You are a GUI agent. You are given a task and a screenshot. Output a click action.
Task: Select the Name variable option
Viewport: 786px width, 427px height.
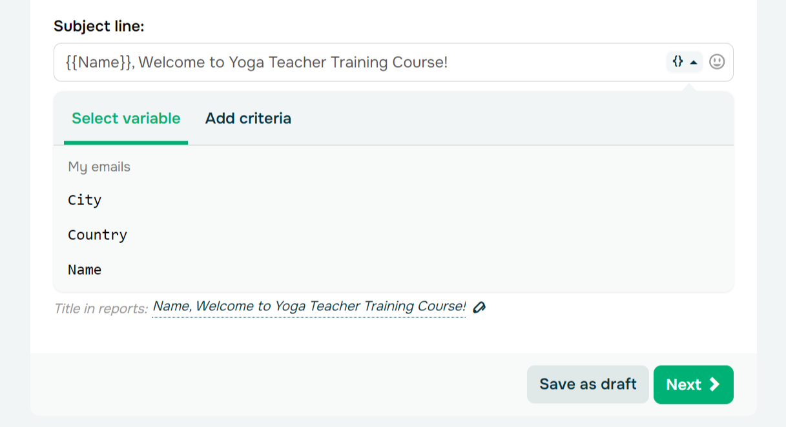coord(85,270)
